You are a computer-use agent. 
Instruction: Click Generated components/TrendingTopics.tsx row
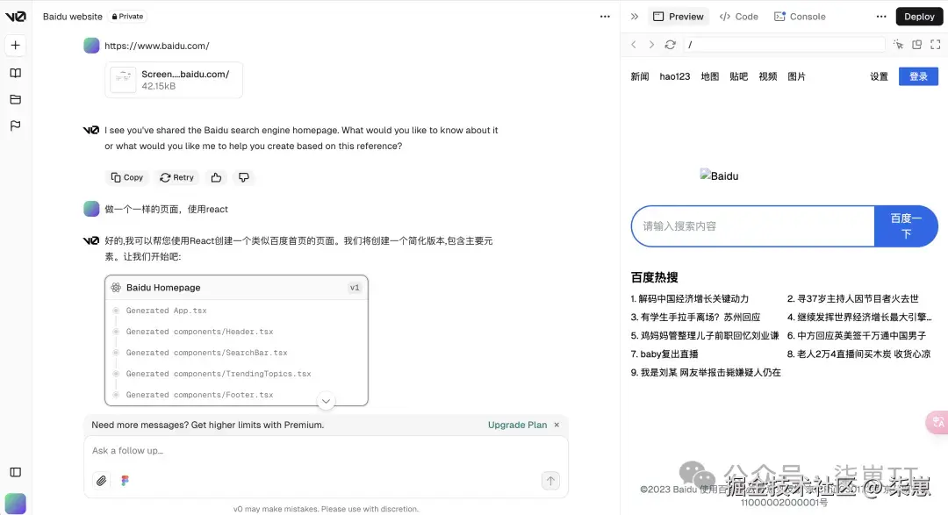(x=219, y=374)
